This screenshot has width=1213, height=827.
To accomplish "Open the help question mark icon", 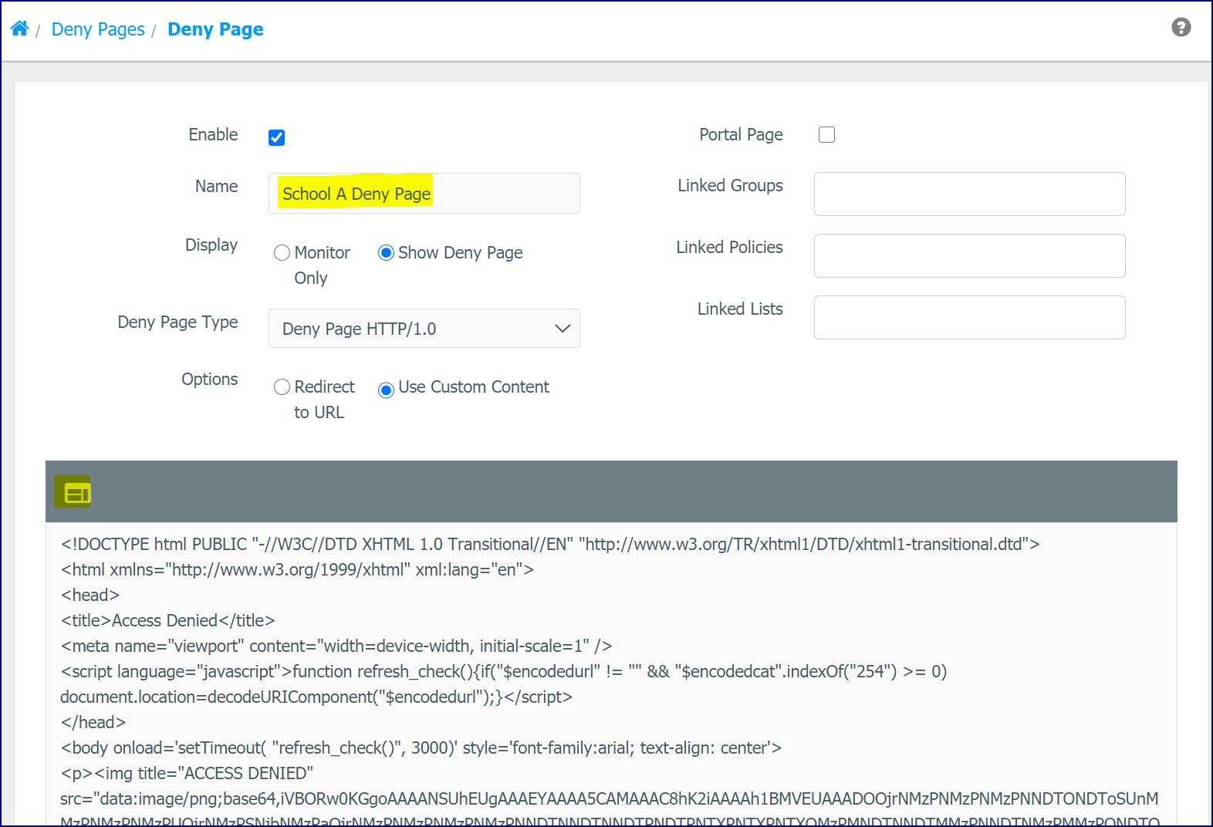I will tap(1181, 28).
